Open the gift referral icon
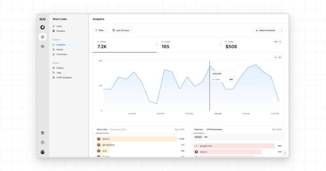326x171 pixels. 42,133
